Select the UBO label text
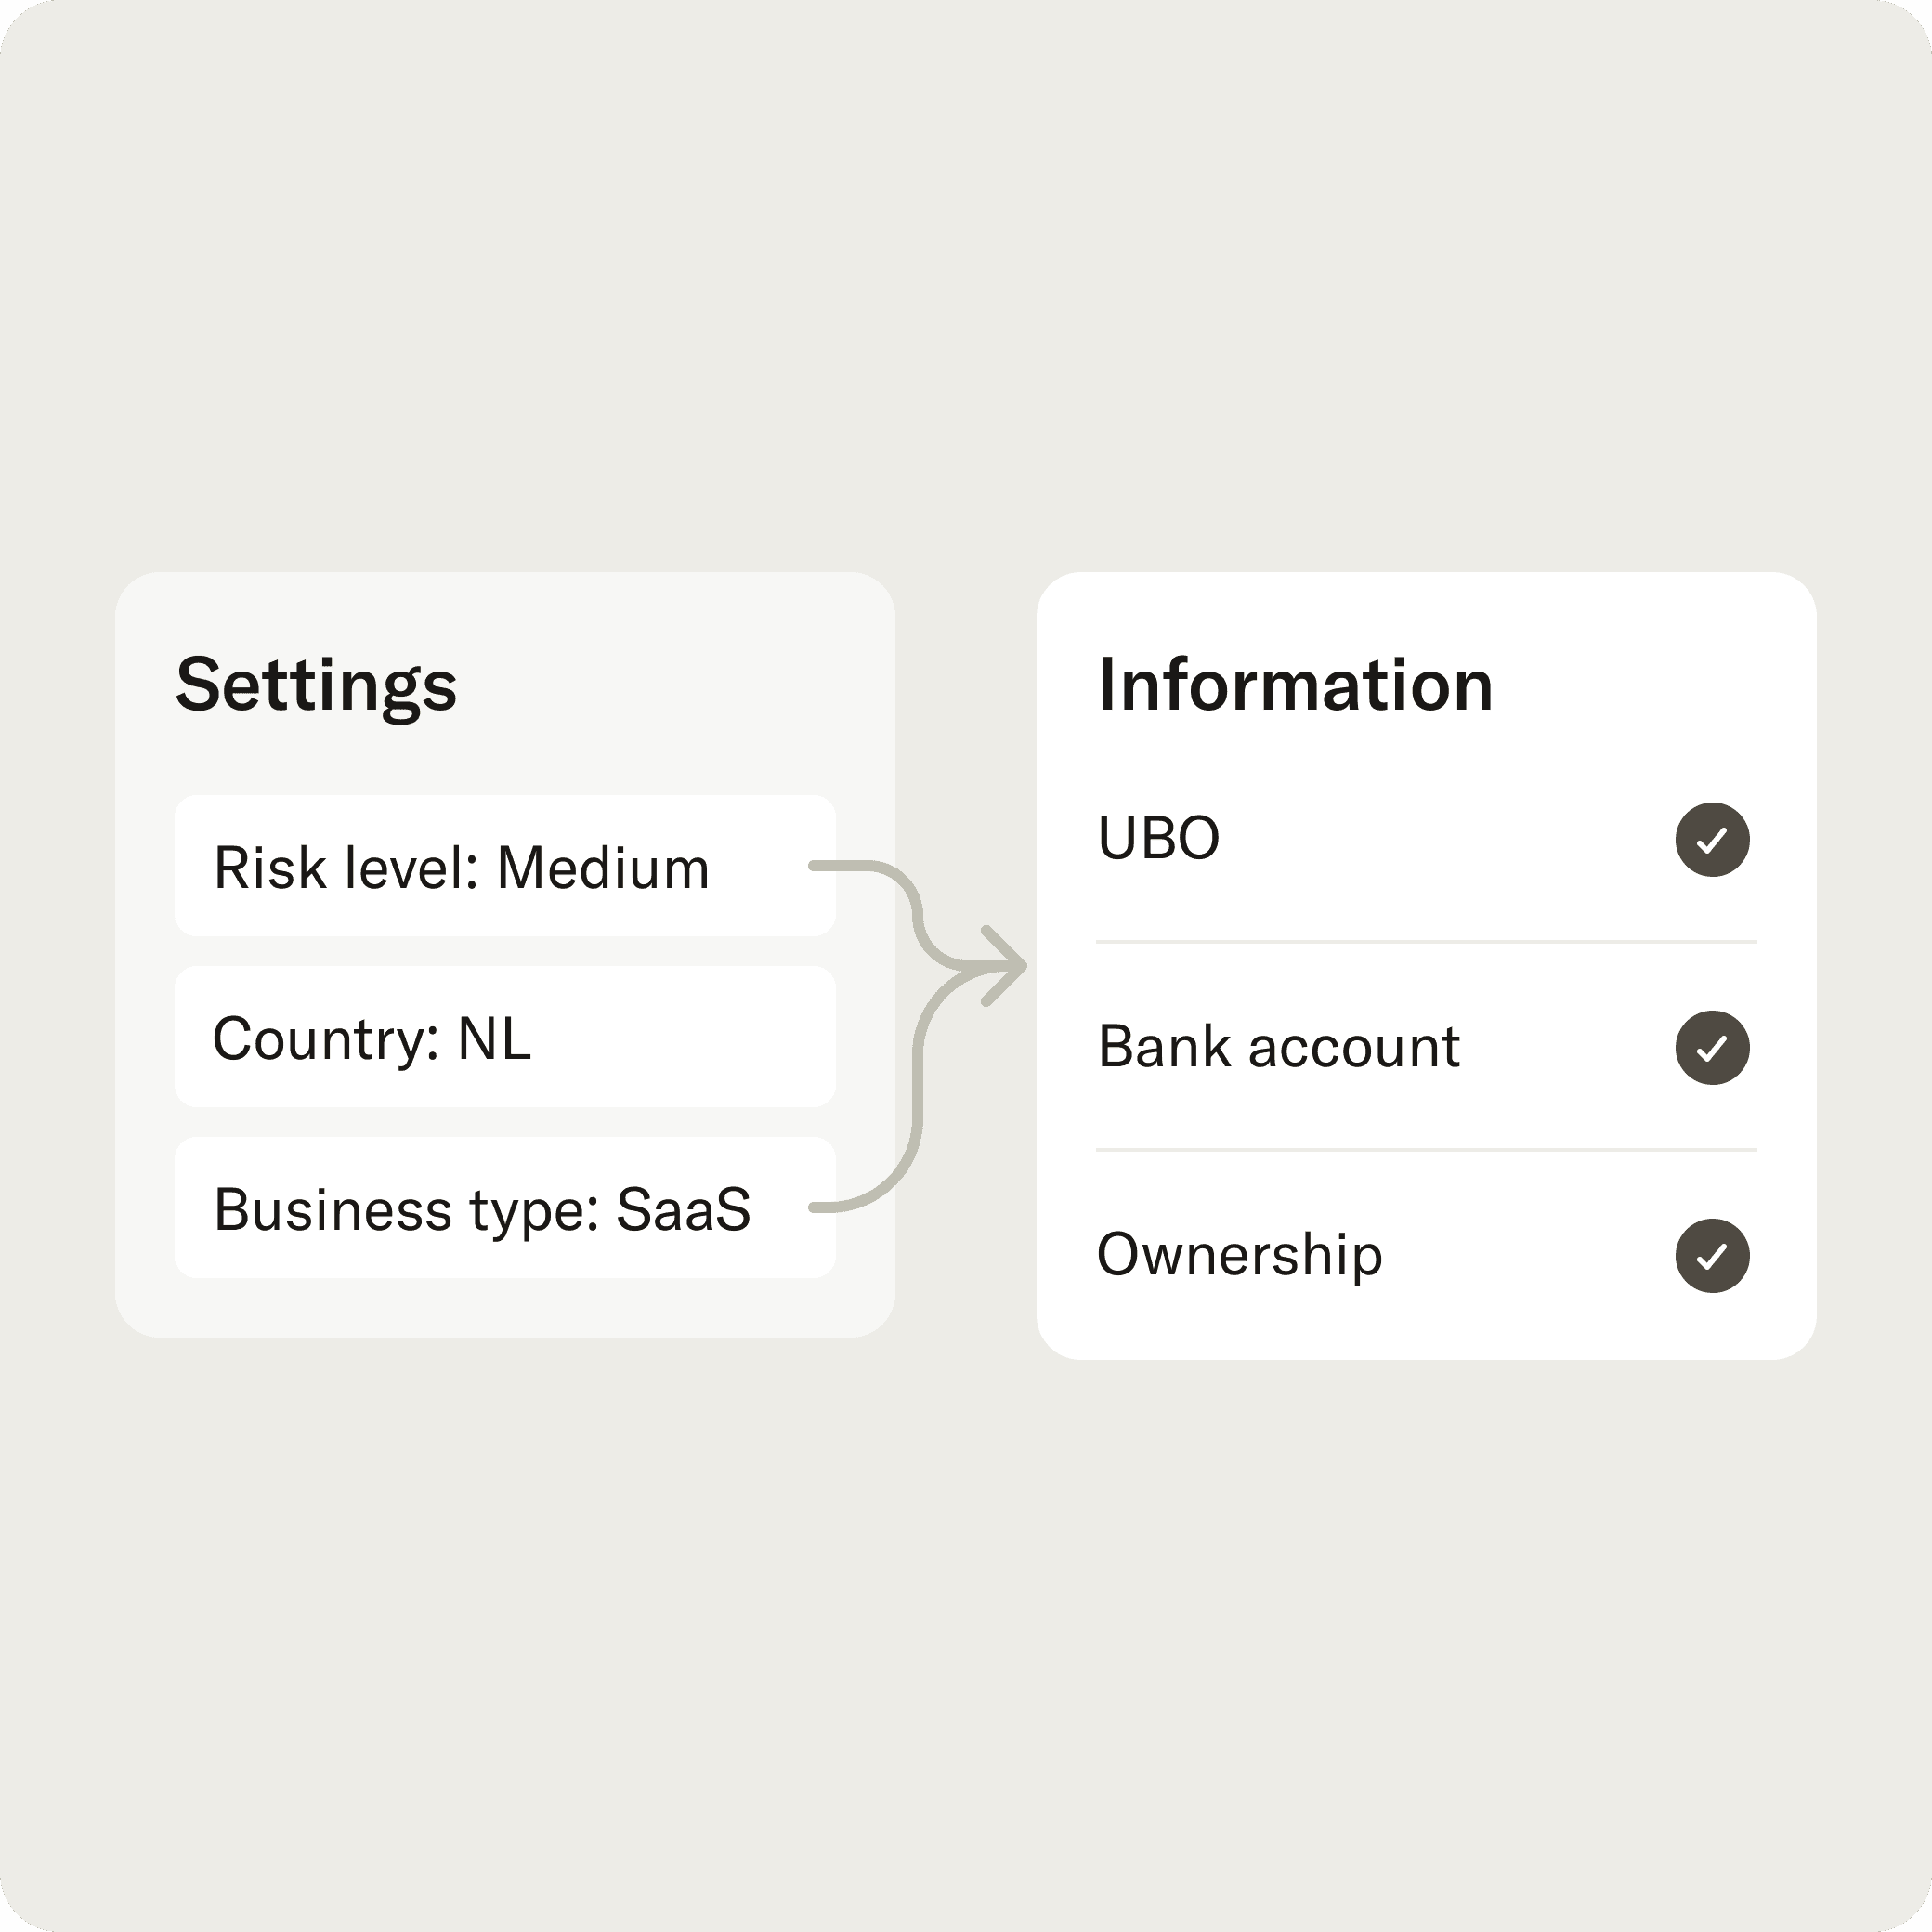1932x1932 pixels. point(1159,838)
